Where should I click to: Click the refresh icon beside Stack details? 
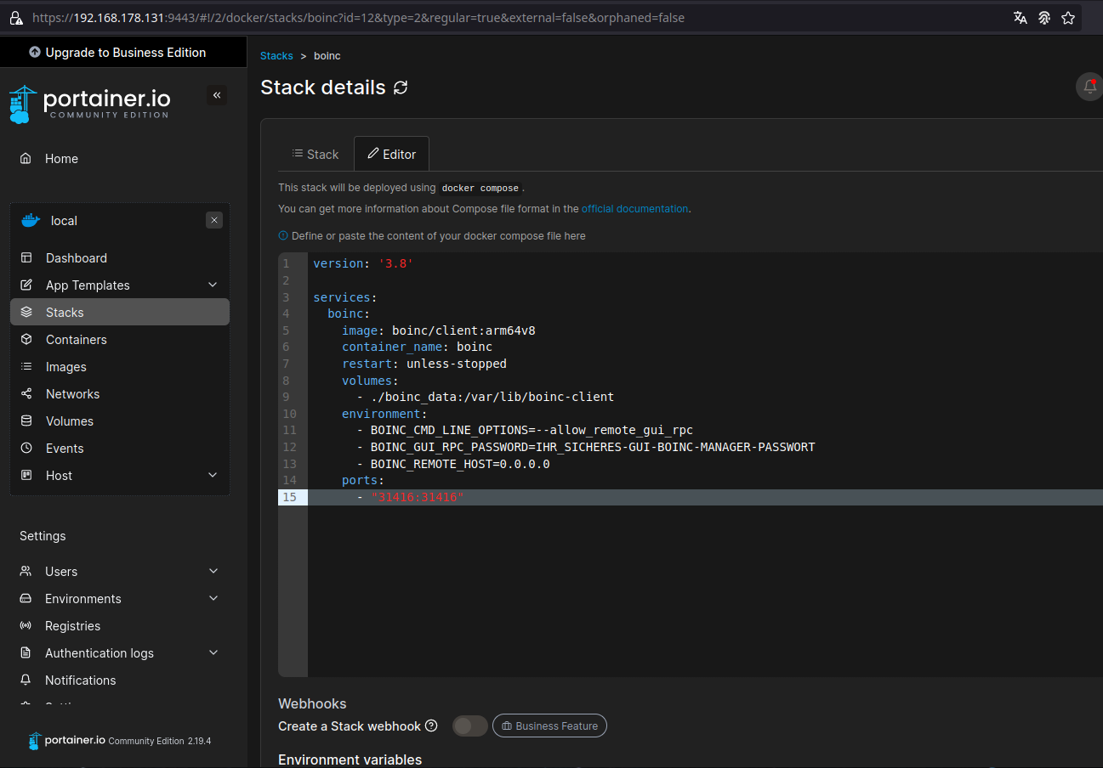tap(401, 88)
